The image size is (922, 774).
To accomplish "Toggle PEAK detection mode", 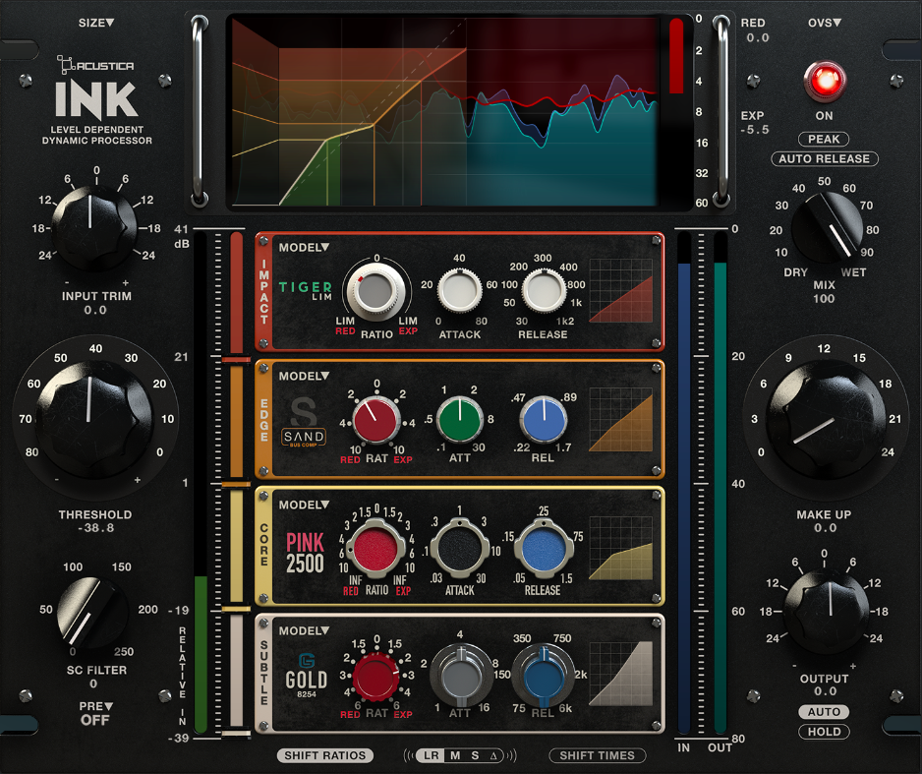I will tap(824, 140).
